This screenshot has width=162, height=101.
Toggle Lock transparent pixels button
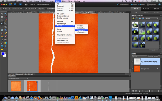pyautogui.click(x=150, y=91)
